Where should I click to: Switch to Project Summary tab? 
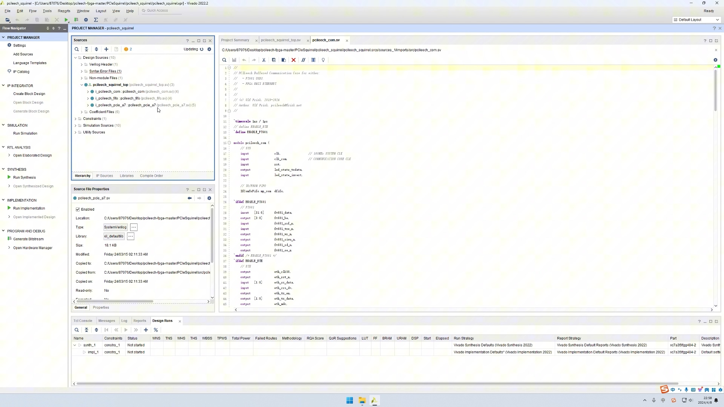pos(235,40)
